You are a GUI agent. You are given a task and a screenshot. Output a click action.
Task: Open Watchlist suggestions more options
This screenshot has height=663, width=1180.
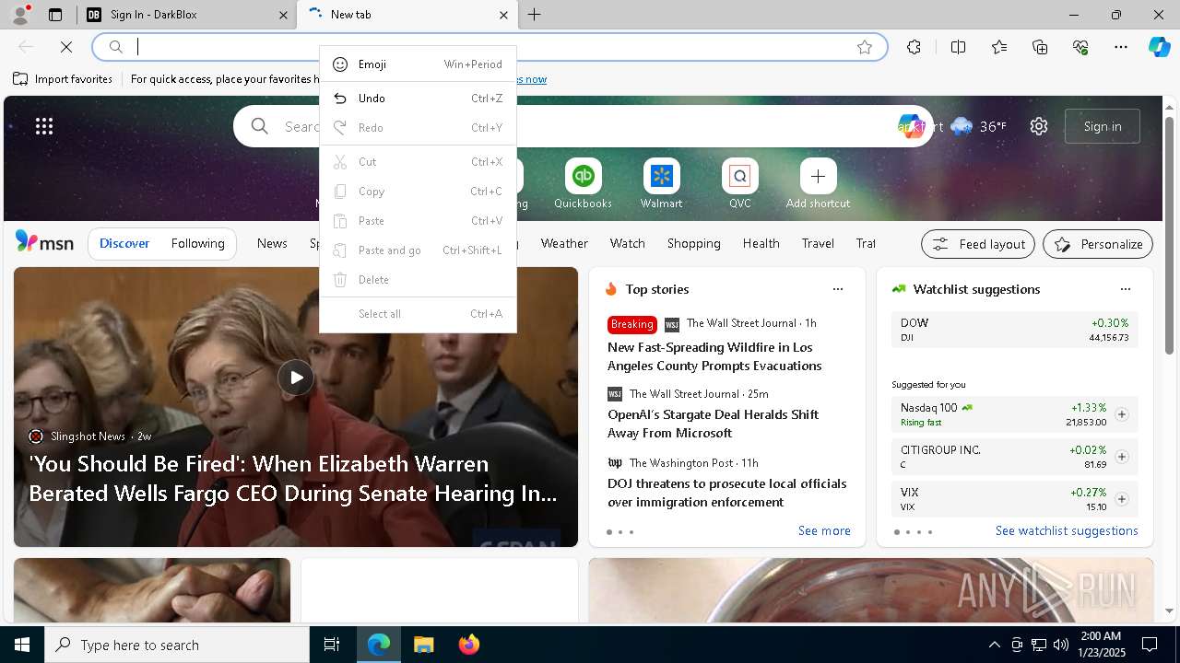tap(1125, 289)
